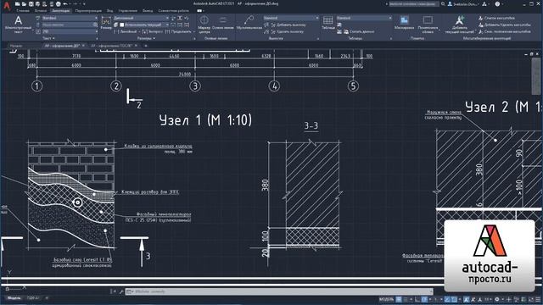The image size is (543, 305).
Task: Click the help search input field in title bar
Action: (413, 3)
